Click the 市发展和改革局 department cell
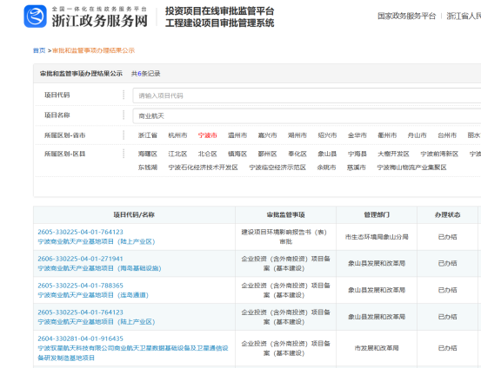Viewport: 481px width, 368px height. [377, 348]
